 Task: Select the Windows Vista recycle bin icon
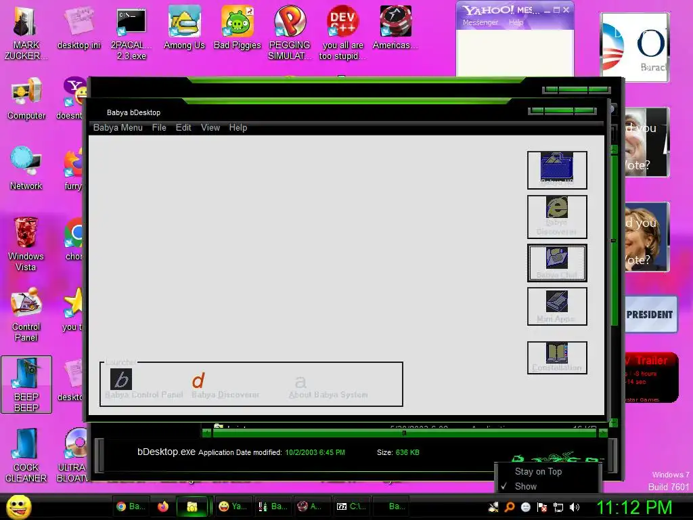click(26, 244)
